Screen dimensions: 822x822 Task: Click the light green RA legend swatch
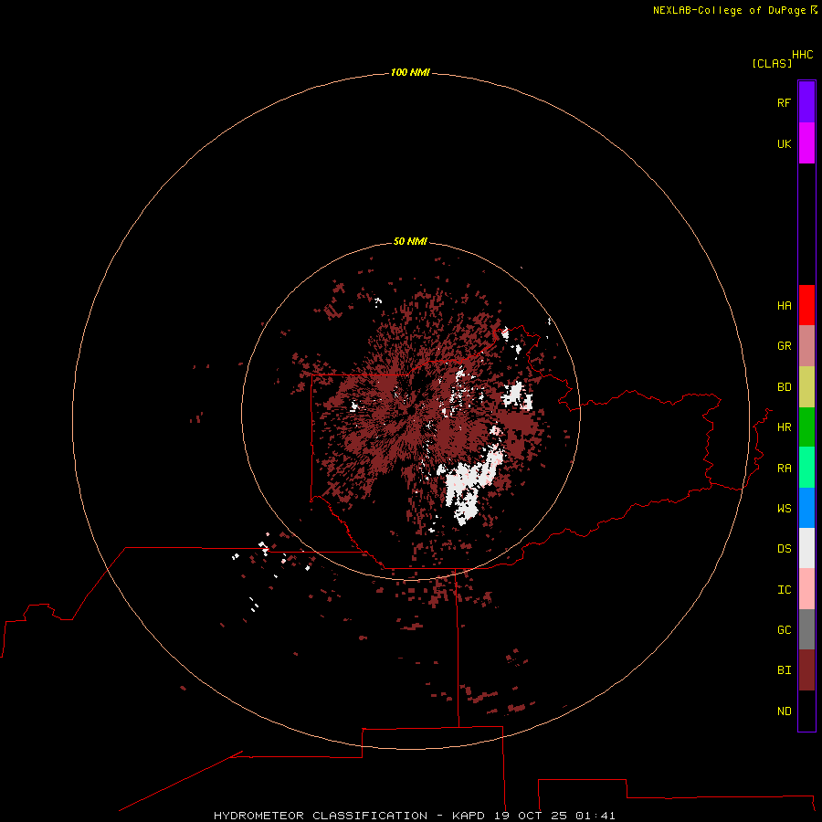806,468
